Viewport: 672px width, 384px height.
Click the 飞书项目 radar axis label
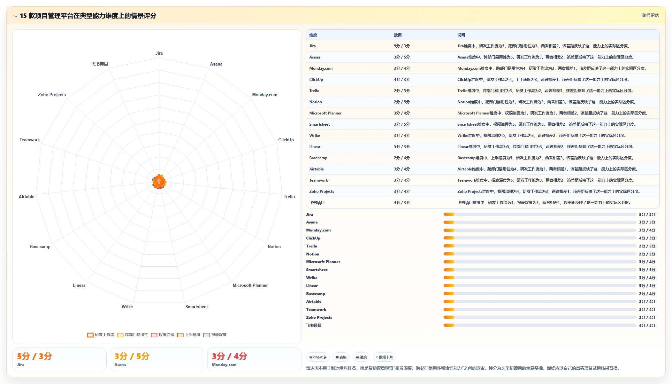tap(100, 64)
